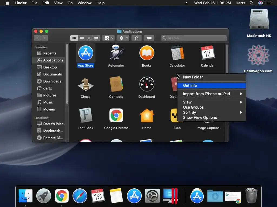Image resolution: width=277 pixels, height=207 pixels.
Task: Open Parallels Desktop from the Dock
Action: (170, 196)
